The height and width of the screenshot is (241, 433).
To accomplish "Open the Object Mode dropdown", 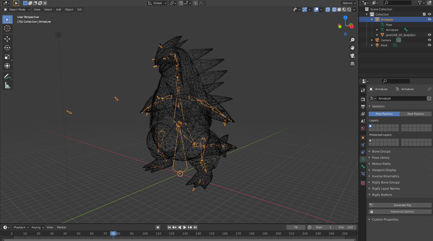I will pos(17,10).
